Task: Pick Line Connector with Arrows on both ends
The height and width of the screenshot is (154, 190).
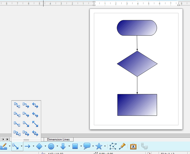Action: (x=35, y=115)
